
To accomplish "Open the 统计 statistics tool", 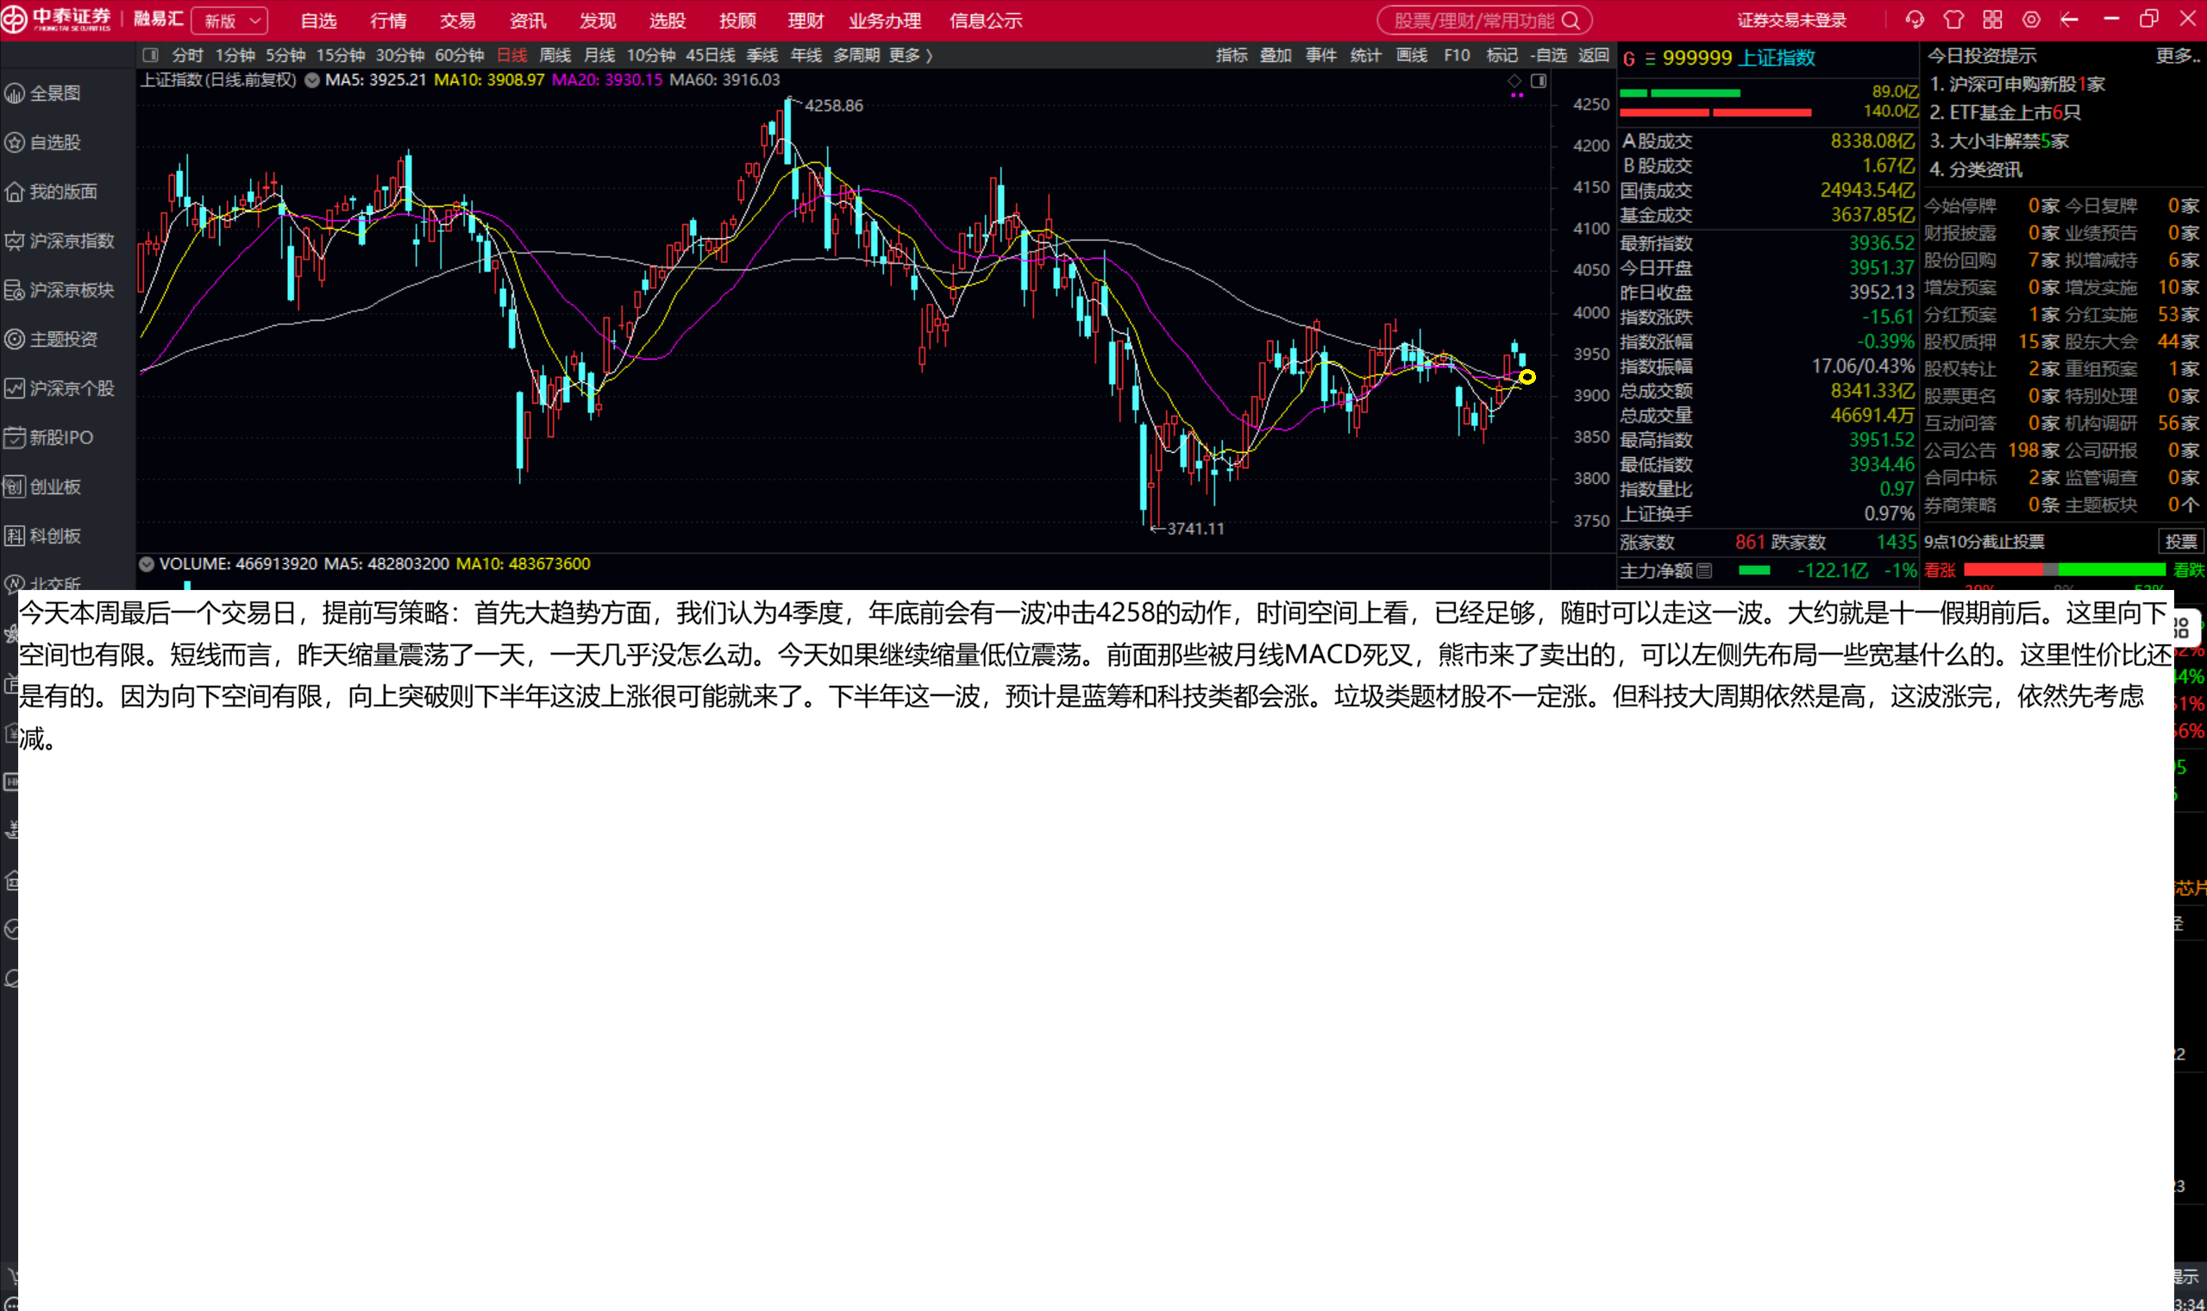I will coord(1365,56).
